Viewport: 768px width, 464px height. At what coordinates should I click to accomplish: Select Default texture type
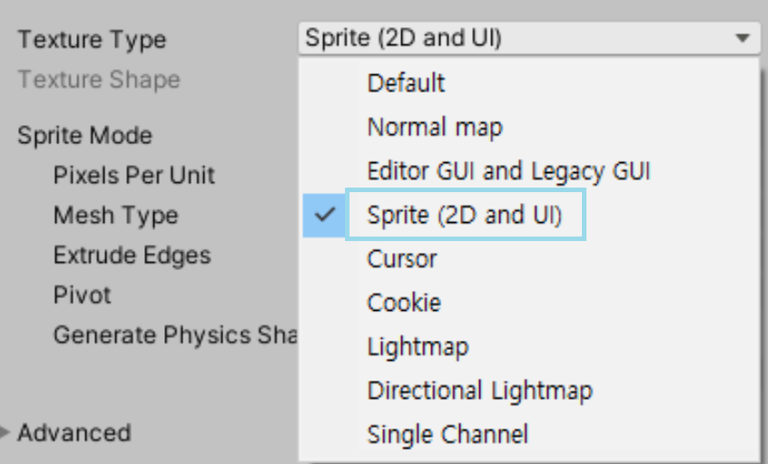[x=406, y=83]
